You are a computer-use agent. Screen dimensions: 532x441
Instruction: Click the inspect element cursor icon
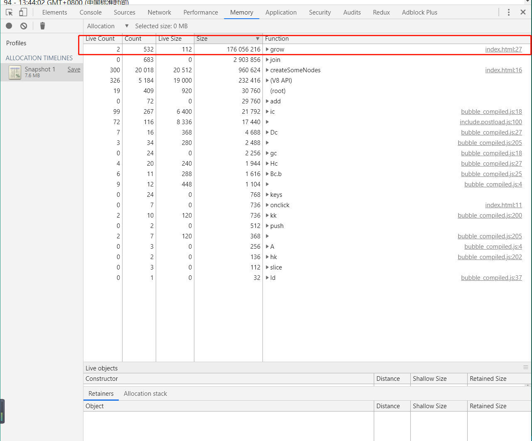coord(9,12)
